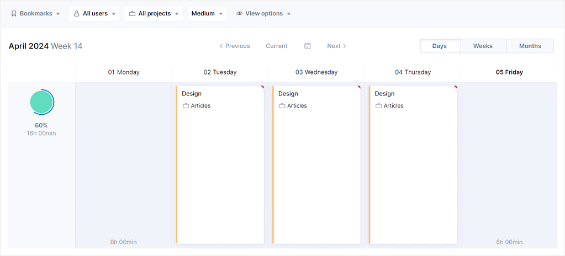Select the 02 Tuesday column header
Viewport: 565px width, 256px height.
[x=220, y=72]
